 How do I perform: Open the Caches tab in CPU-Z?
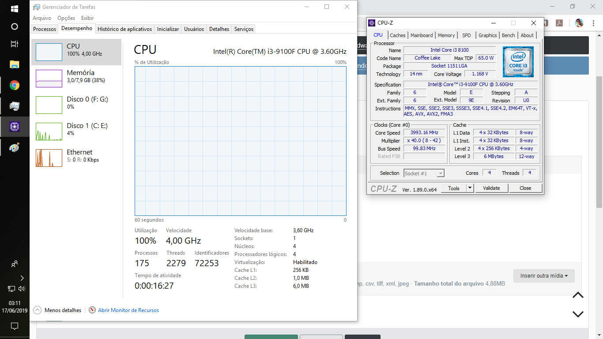pos(397,35)
